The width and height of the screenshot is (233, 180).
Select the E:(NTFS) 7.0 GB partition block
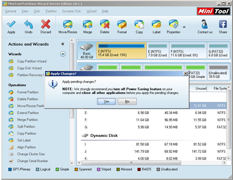tap(158, 51)
